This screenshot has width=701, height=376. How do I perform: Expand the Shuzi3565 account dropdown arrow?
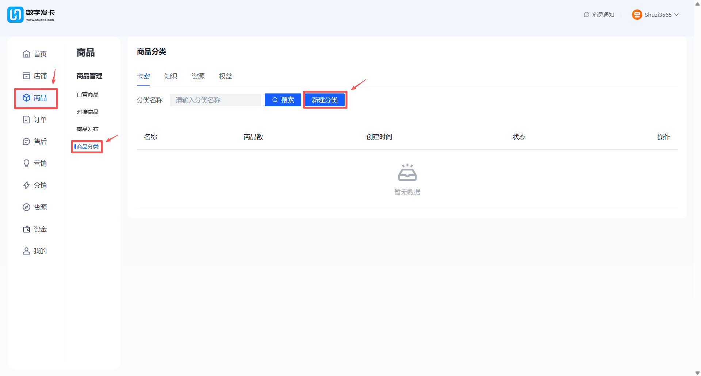pos(677,15)
